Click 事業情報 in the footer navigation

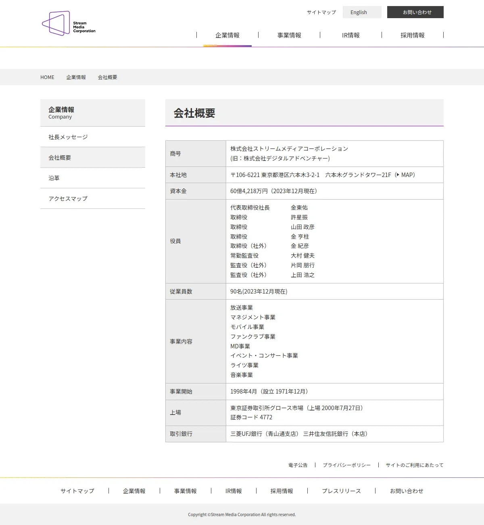186,491
